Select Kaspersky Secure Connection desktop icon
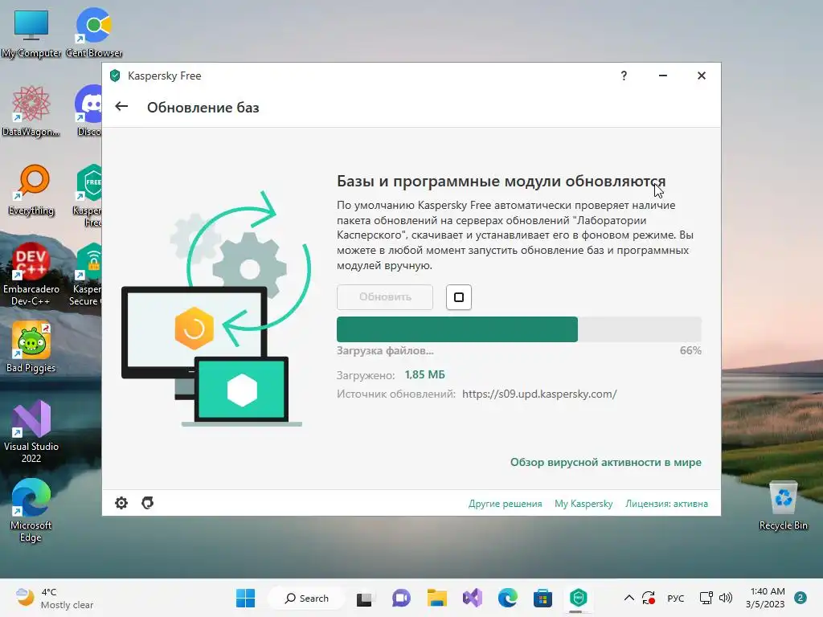The height and width of the screenshot is (617, 823). (x=86, y=274)
